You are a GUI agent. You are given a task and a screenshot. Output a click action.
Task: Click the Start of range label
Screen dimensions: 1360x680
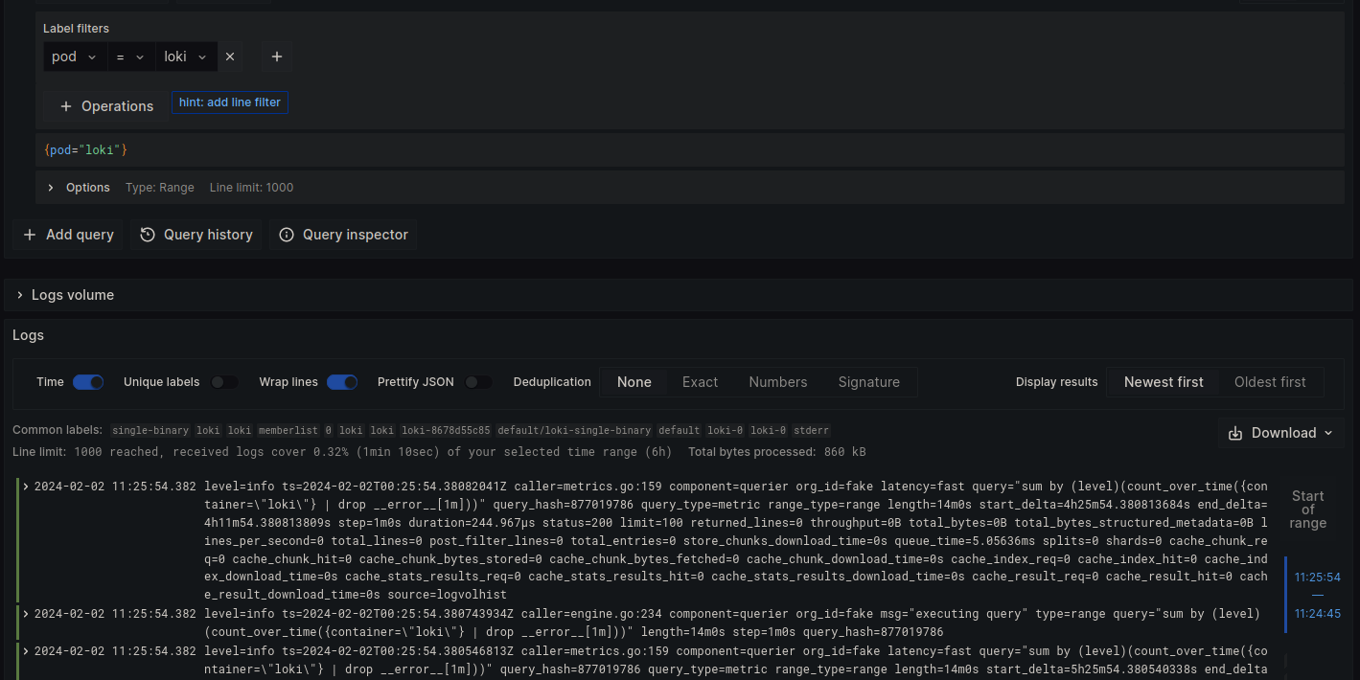[x=1307, y=510]
